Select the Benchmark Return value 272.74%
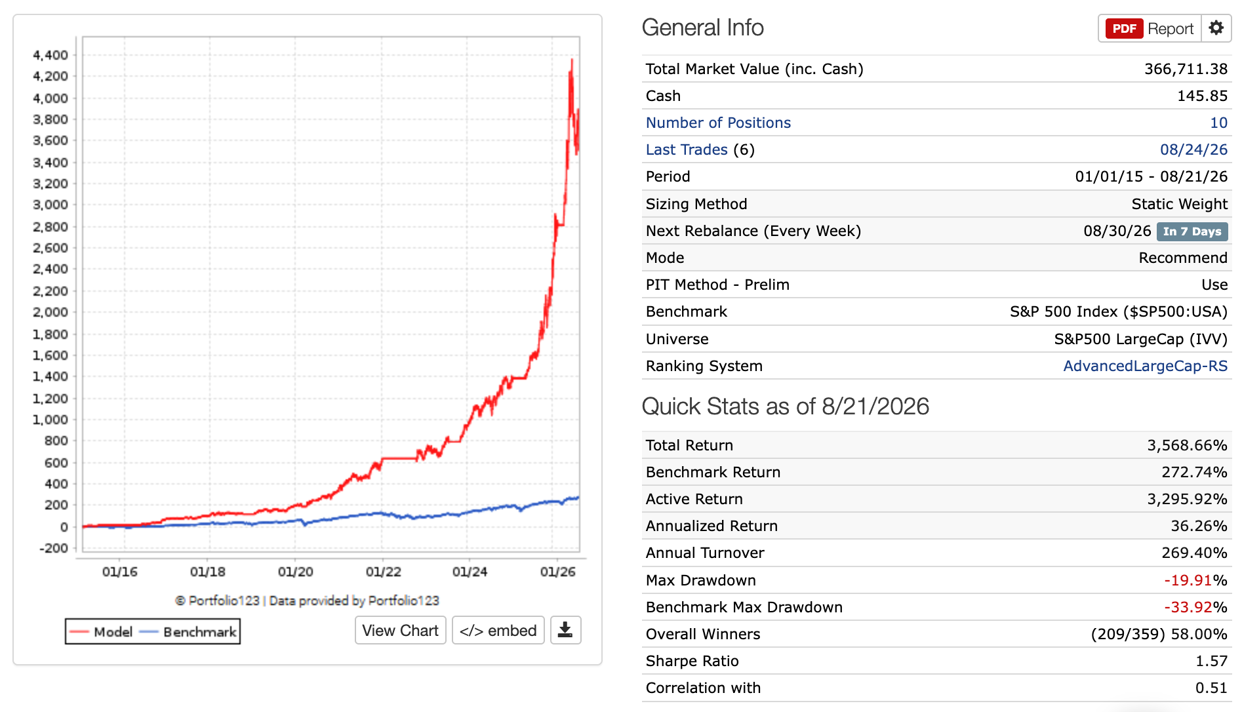1242x712 pixels. click(x=1194, y=472)
